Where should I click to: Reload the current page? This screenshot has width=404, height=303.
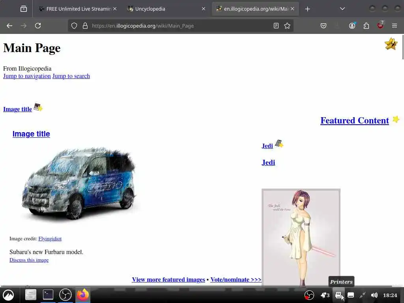click(x=38, y=26)
